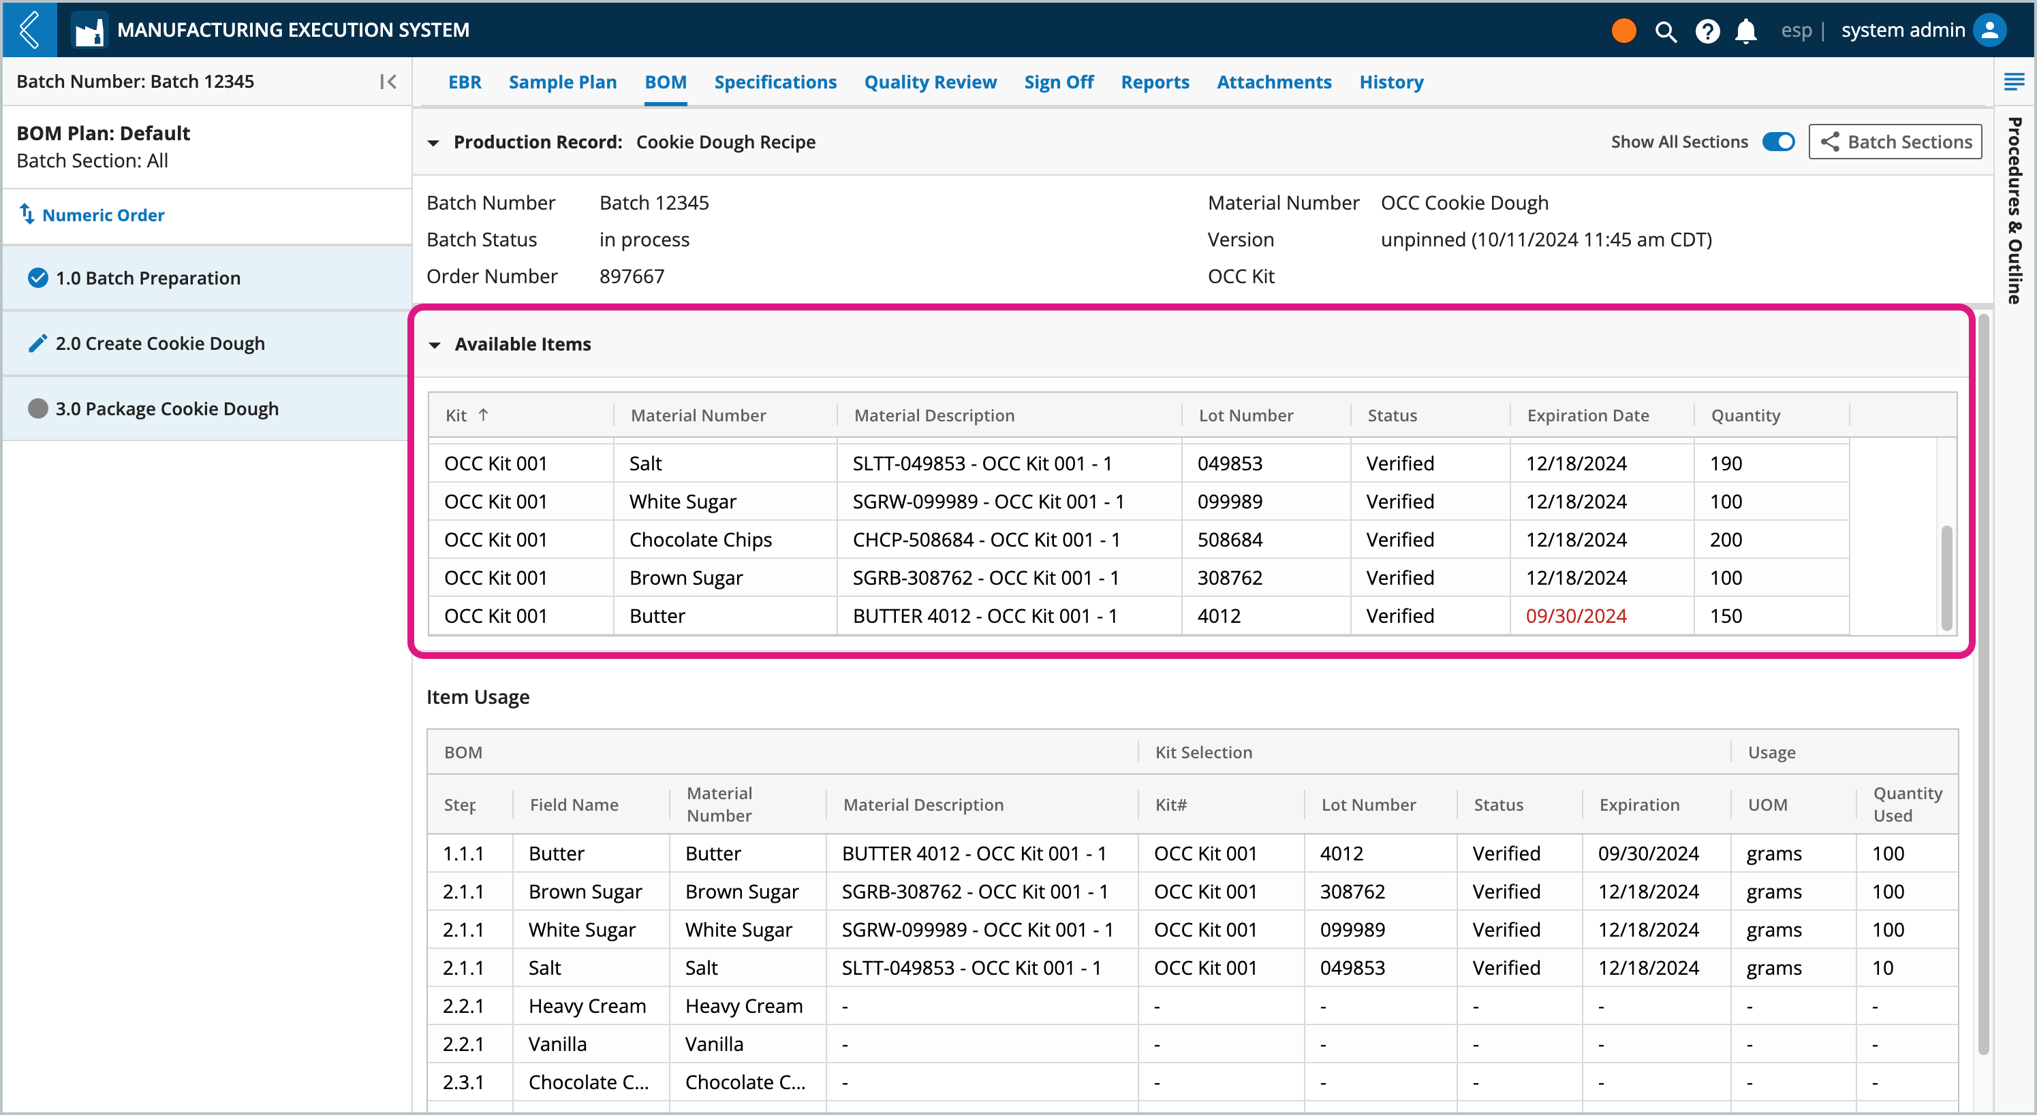Click the unpinned version value
2037x1115 pixels.
pos(1546,240)
